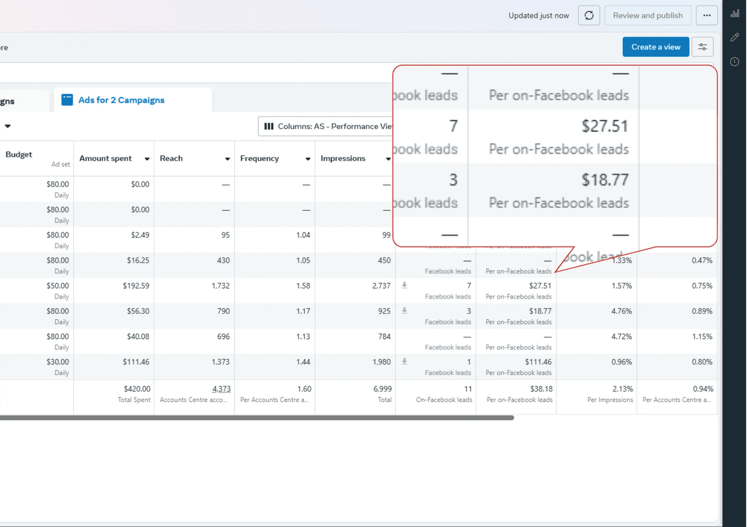
Task: Click Amount spent column header text
Action: [105, 159]
